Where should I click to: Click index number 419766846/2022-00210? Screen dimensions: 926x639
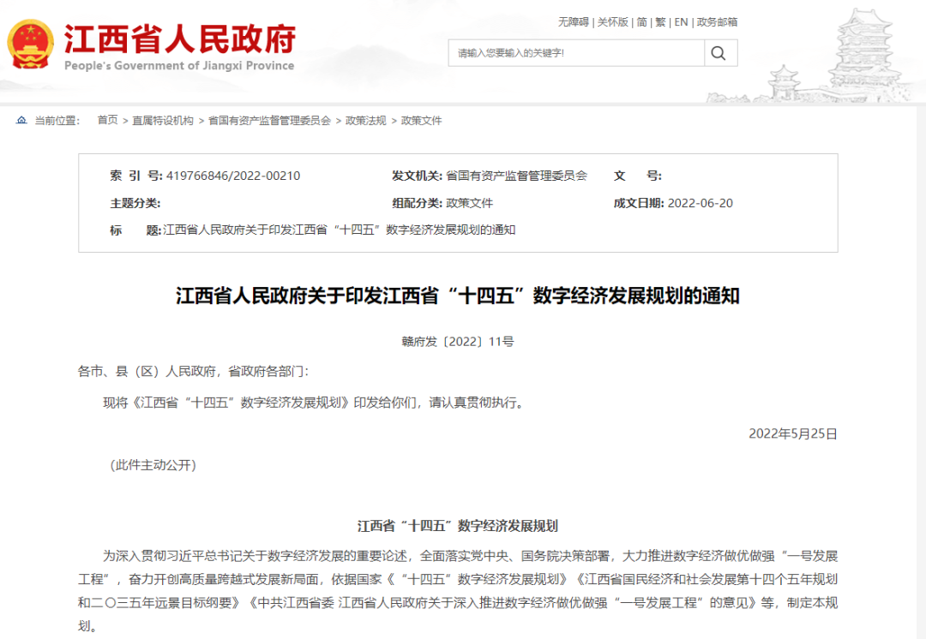tap(233, 176)
